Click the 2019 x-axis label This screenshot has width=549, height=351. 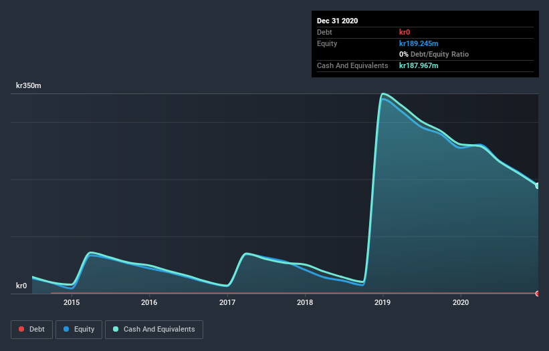pos(382,302)
